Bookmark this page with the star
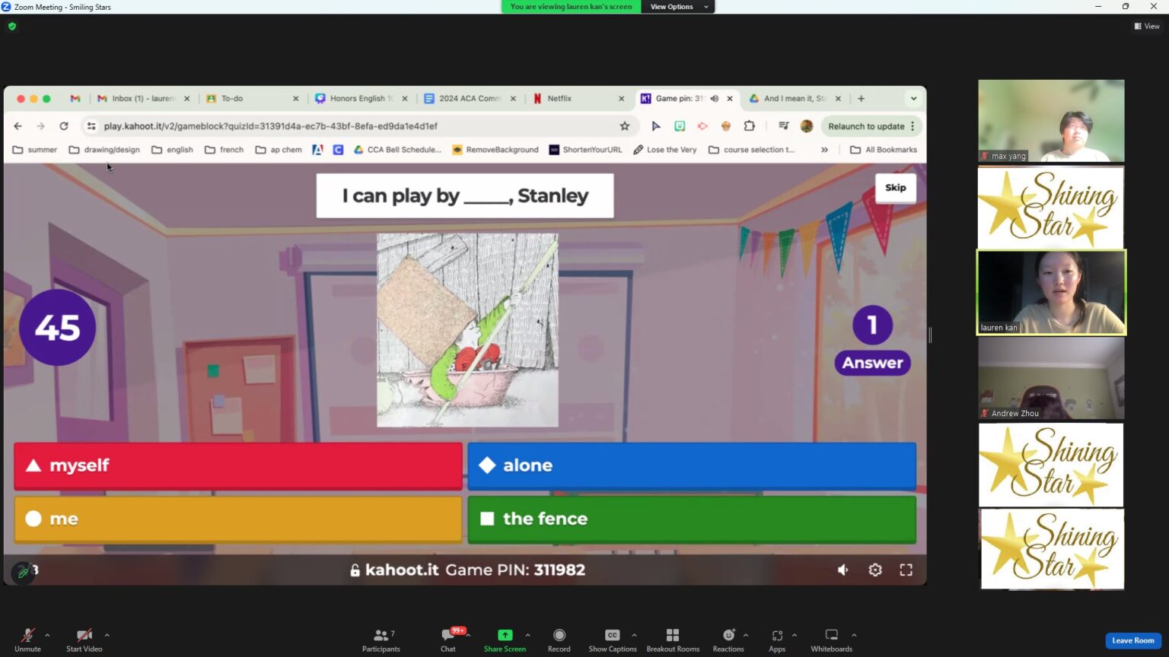Screen dimensions: 1169x657 624,126
